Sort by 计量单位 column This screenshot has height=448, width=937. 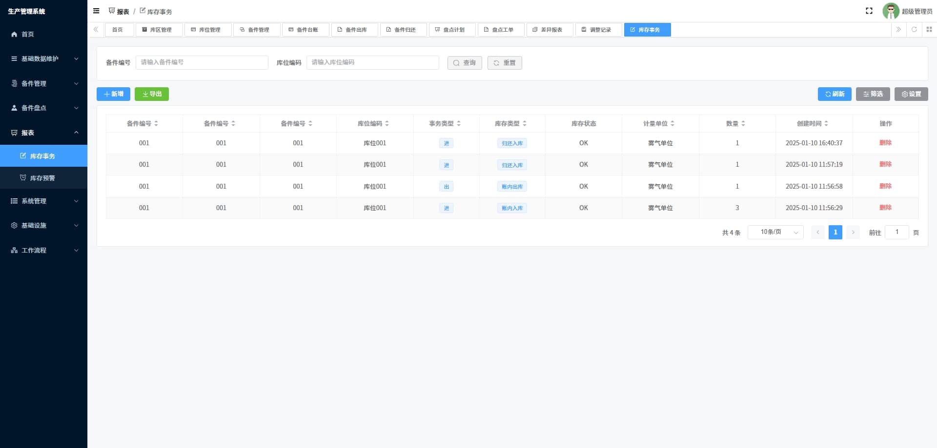[x=672, y=123]
